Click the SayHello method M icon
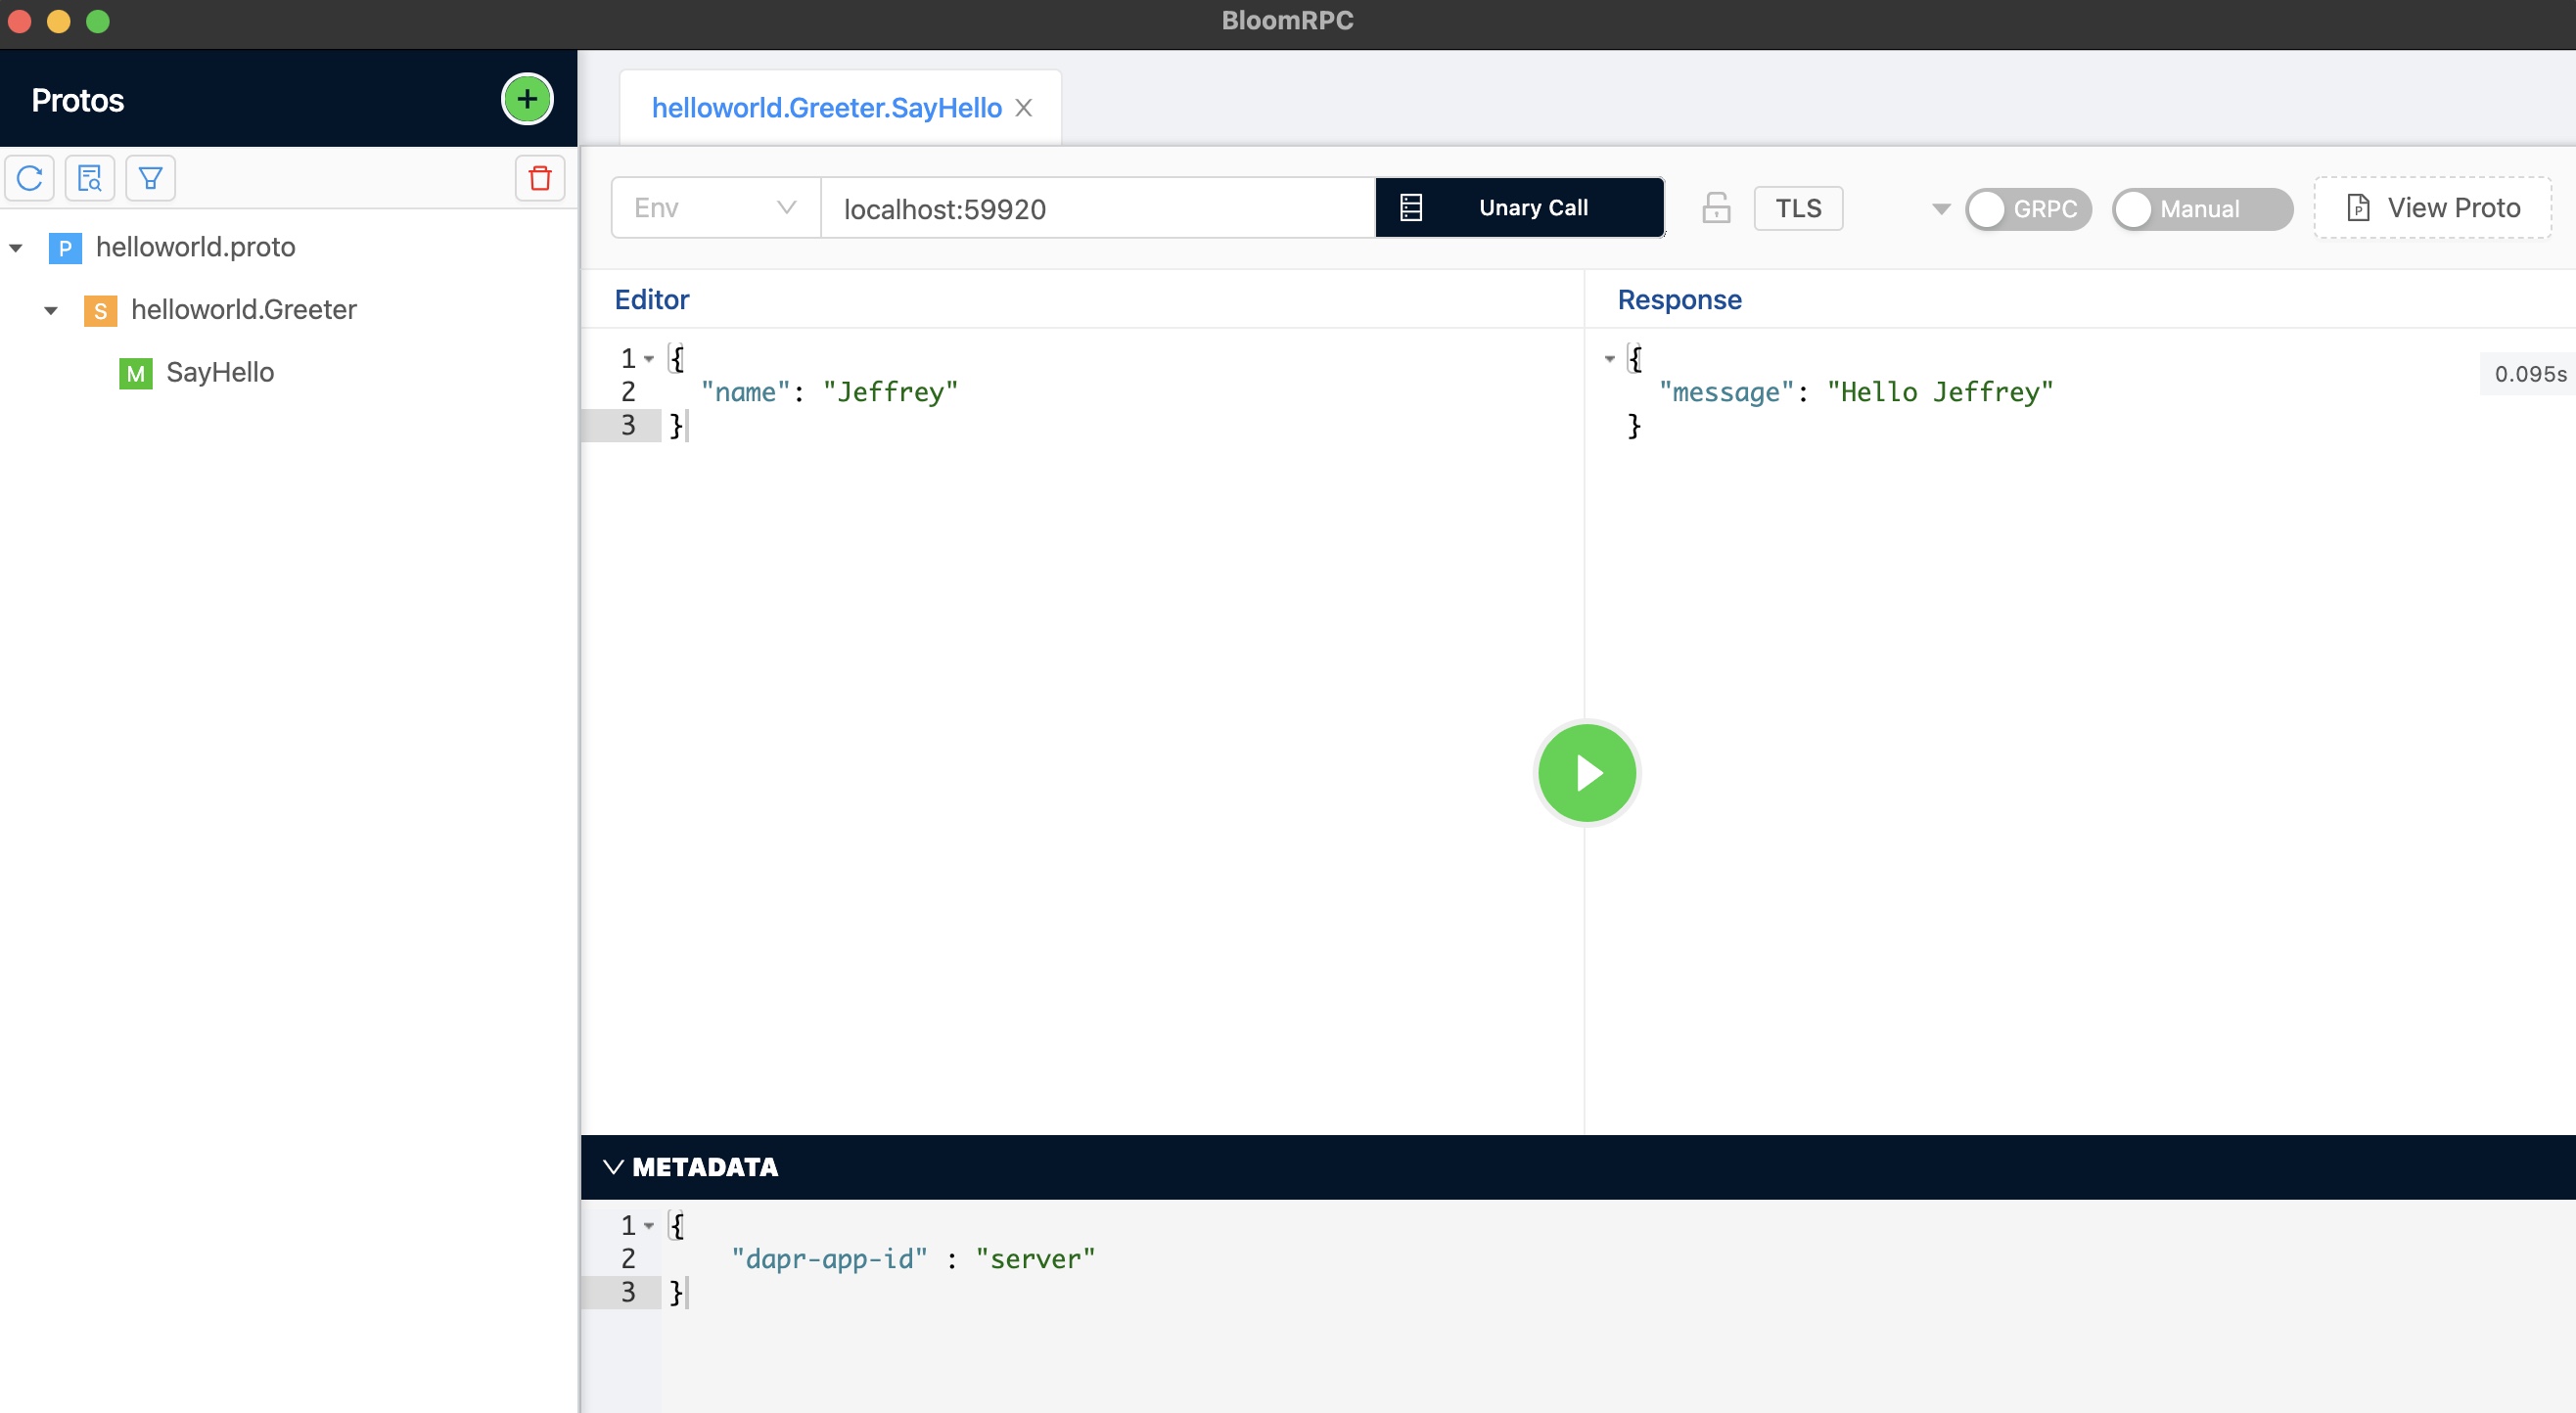Screen dimensions: 2576x1413 (135, 373)
